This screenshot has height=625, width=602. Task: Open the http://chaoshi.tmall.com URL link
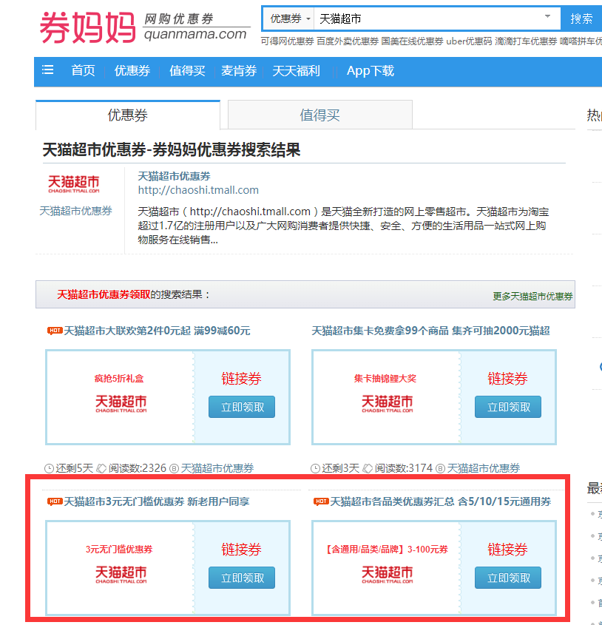[198, 190]
